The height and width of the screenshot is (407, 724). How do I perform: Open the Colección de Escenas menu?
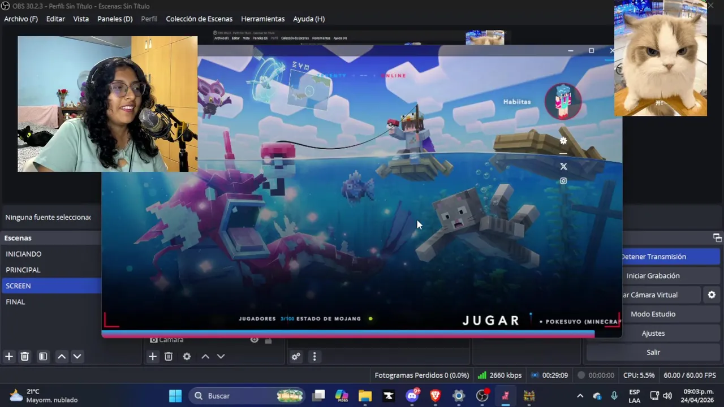(199, 19)
